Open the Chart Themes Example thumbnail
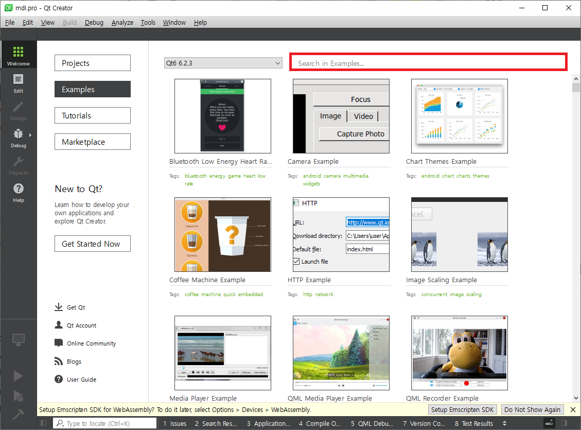 tap(460, 116)
